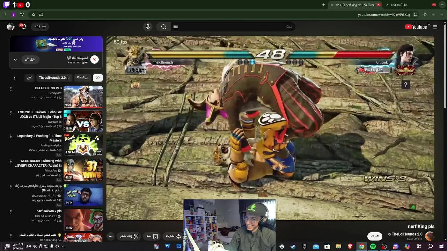Open 'Legendary 3 Pushing 1st Time Masters' title

pyautogui.click(x=39, y=138)
